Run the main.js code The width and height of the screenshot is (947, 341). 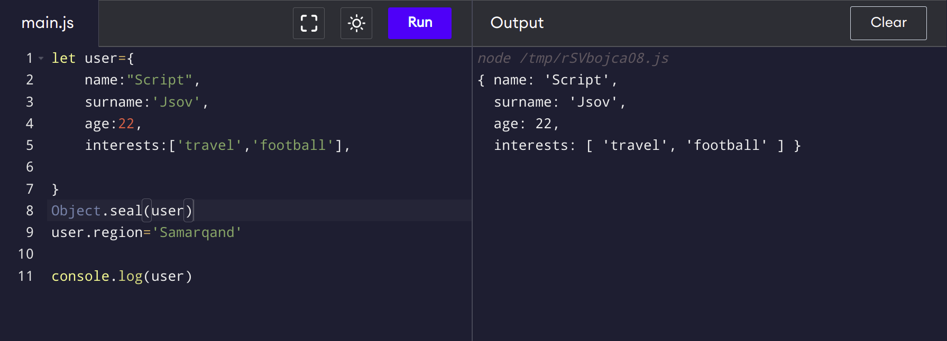419,23
